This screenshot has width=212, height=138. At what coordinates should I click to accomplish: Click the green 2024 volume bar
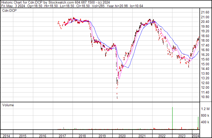point(198,123)
